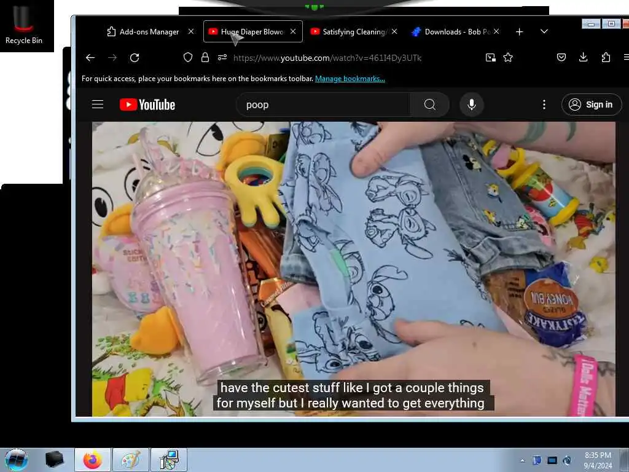This screenshot has height=472, width=629.
Task: Open the Manage bookmarks link
Action: (350, 79)
